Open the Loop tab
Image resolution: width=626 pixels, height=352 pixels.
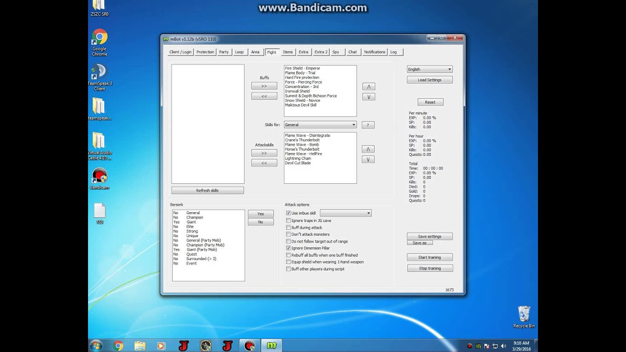[x=239, y=52]
